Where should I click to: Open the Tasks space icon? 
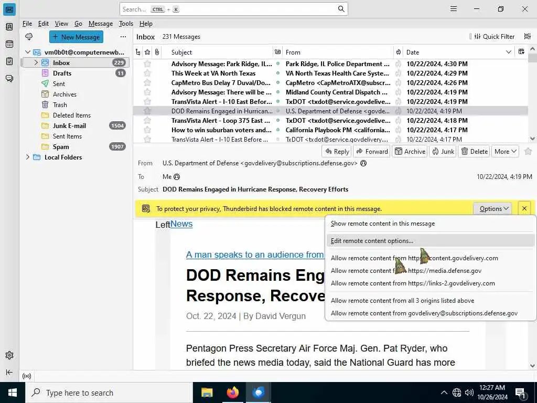[x=9, y=61]
